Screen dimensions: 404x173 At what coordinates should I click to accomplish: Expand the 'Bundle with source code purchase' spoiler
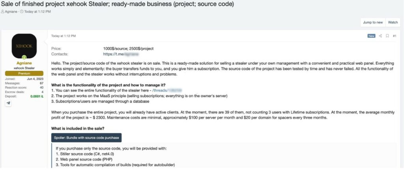(86, 137)
